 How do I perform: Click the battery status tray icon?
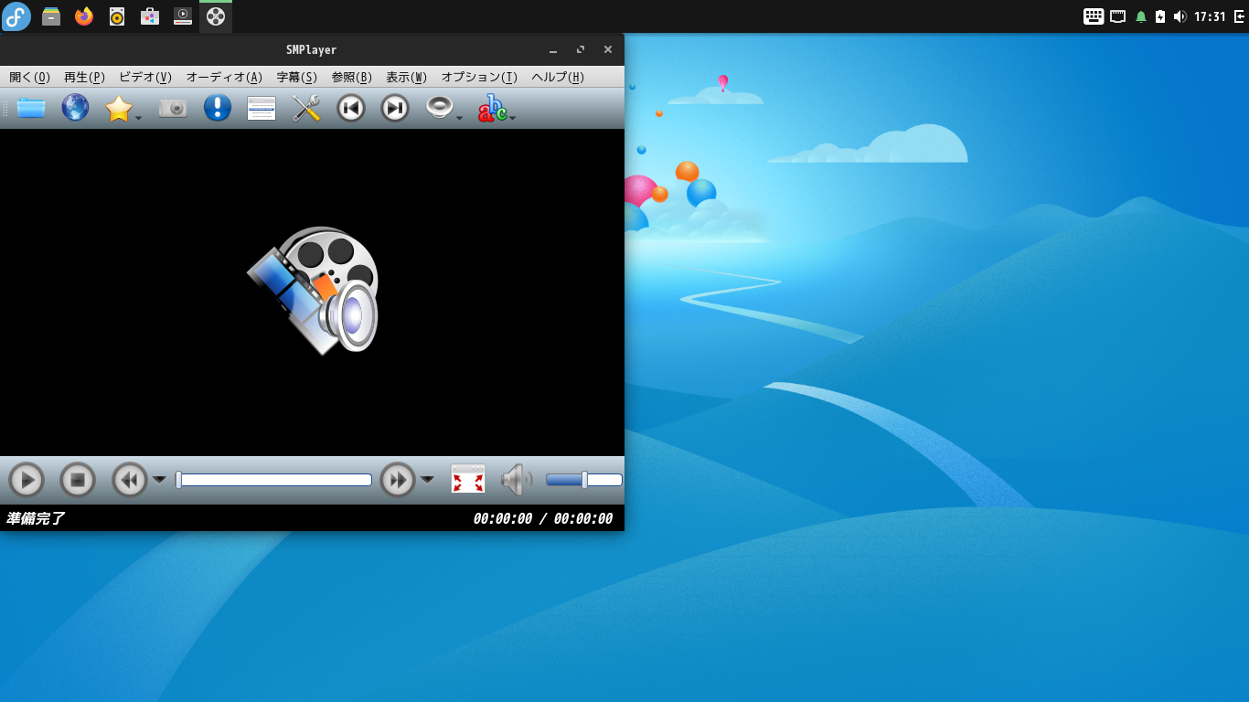1160,16
